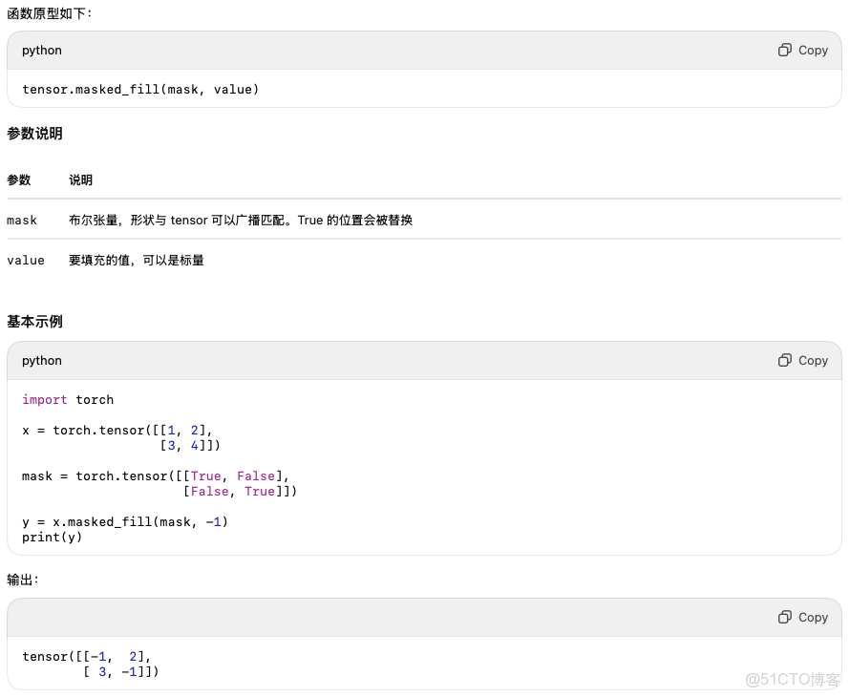Click the tensor.masked_fill(mask, value) code line

click(x=140, y=89)
